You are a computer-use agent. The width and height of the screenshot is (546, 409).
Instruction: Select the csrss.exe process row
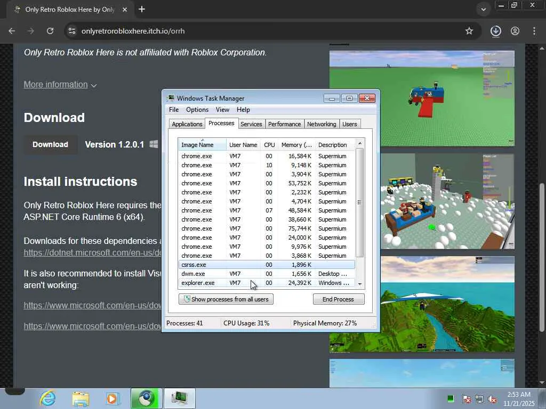(267, 265)
